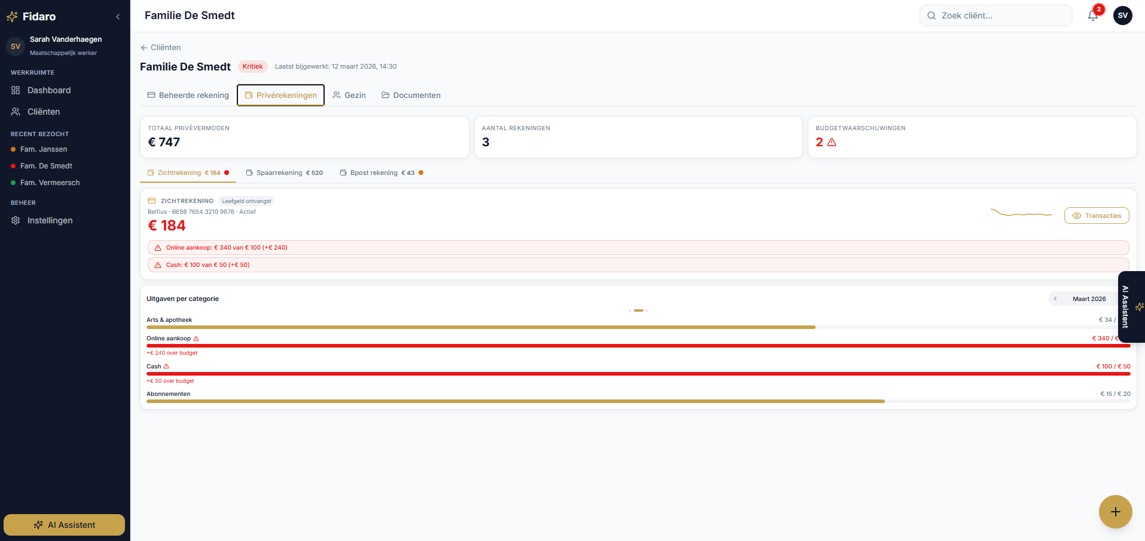View Transacties for the Zichtrekening
The height and width of the screenshot is (541, 1145).
pos(1096,216)
